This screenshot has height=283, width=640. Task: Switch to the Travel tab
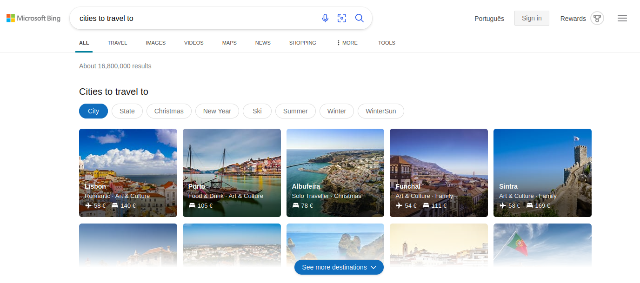pos(117,43)
